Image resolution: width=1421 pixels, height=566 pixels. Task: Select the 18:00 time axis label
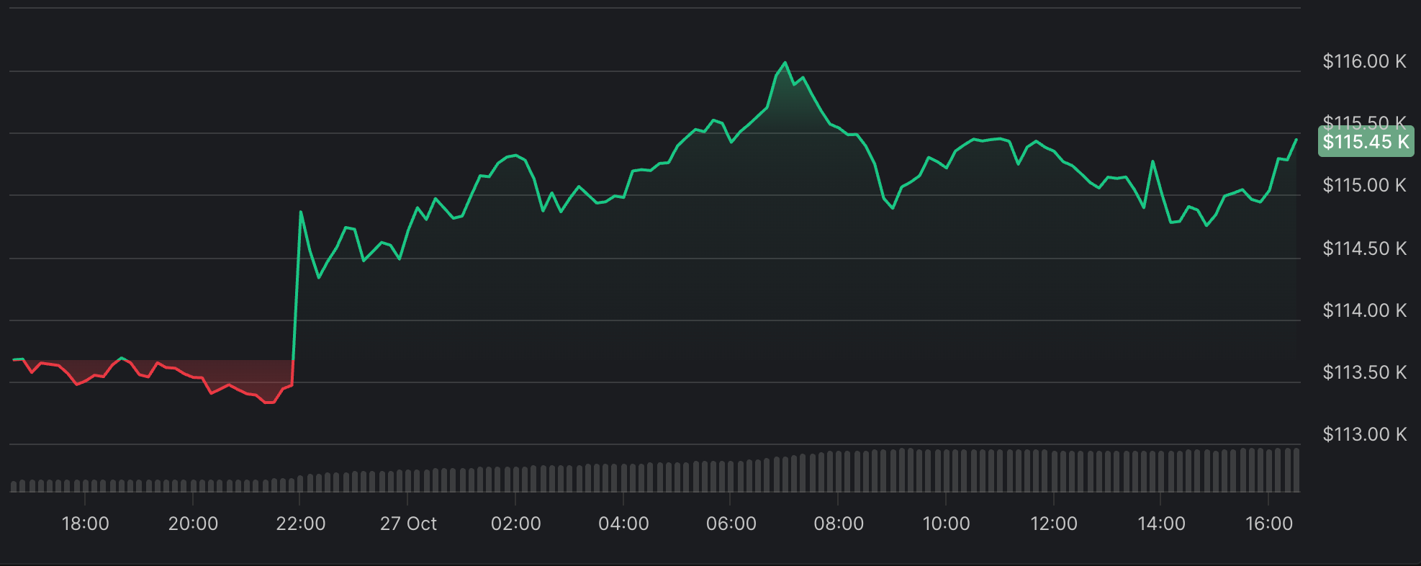coord(85,524)
